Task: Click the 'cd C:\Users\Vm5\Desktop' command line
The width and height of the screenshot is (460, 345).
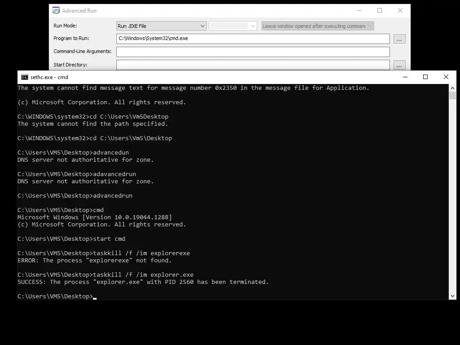Action: tap(95, 138)
